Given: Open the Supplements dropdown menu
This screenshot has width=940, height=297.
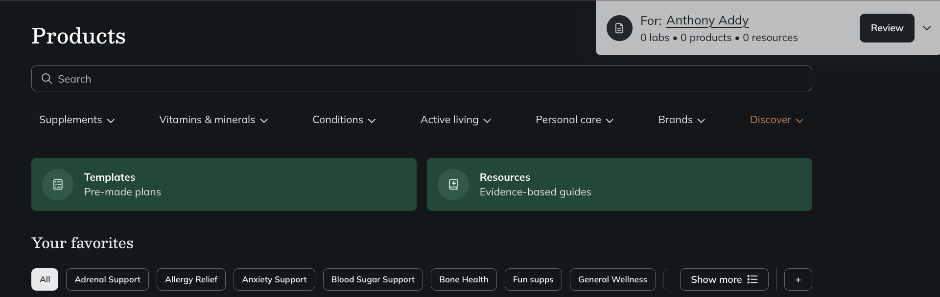Looking at the screenshot, I should click(x=77, y=120).
